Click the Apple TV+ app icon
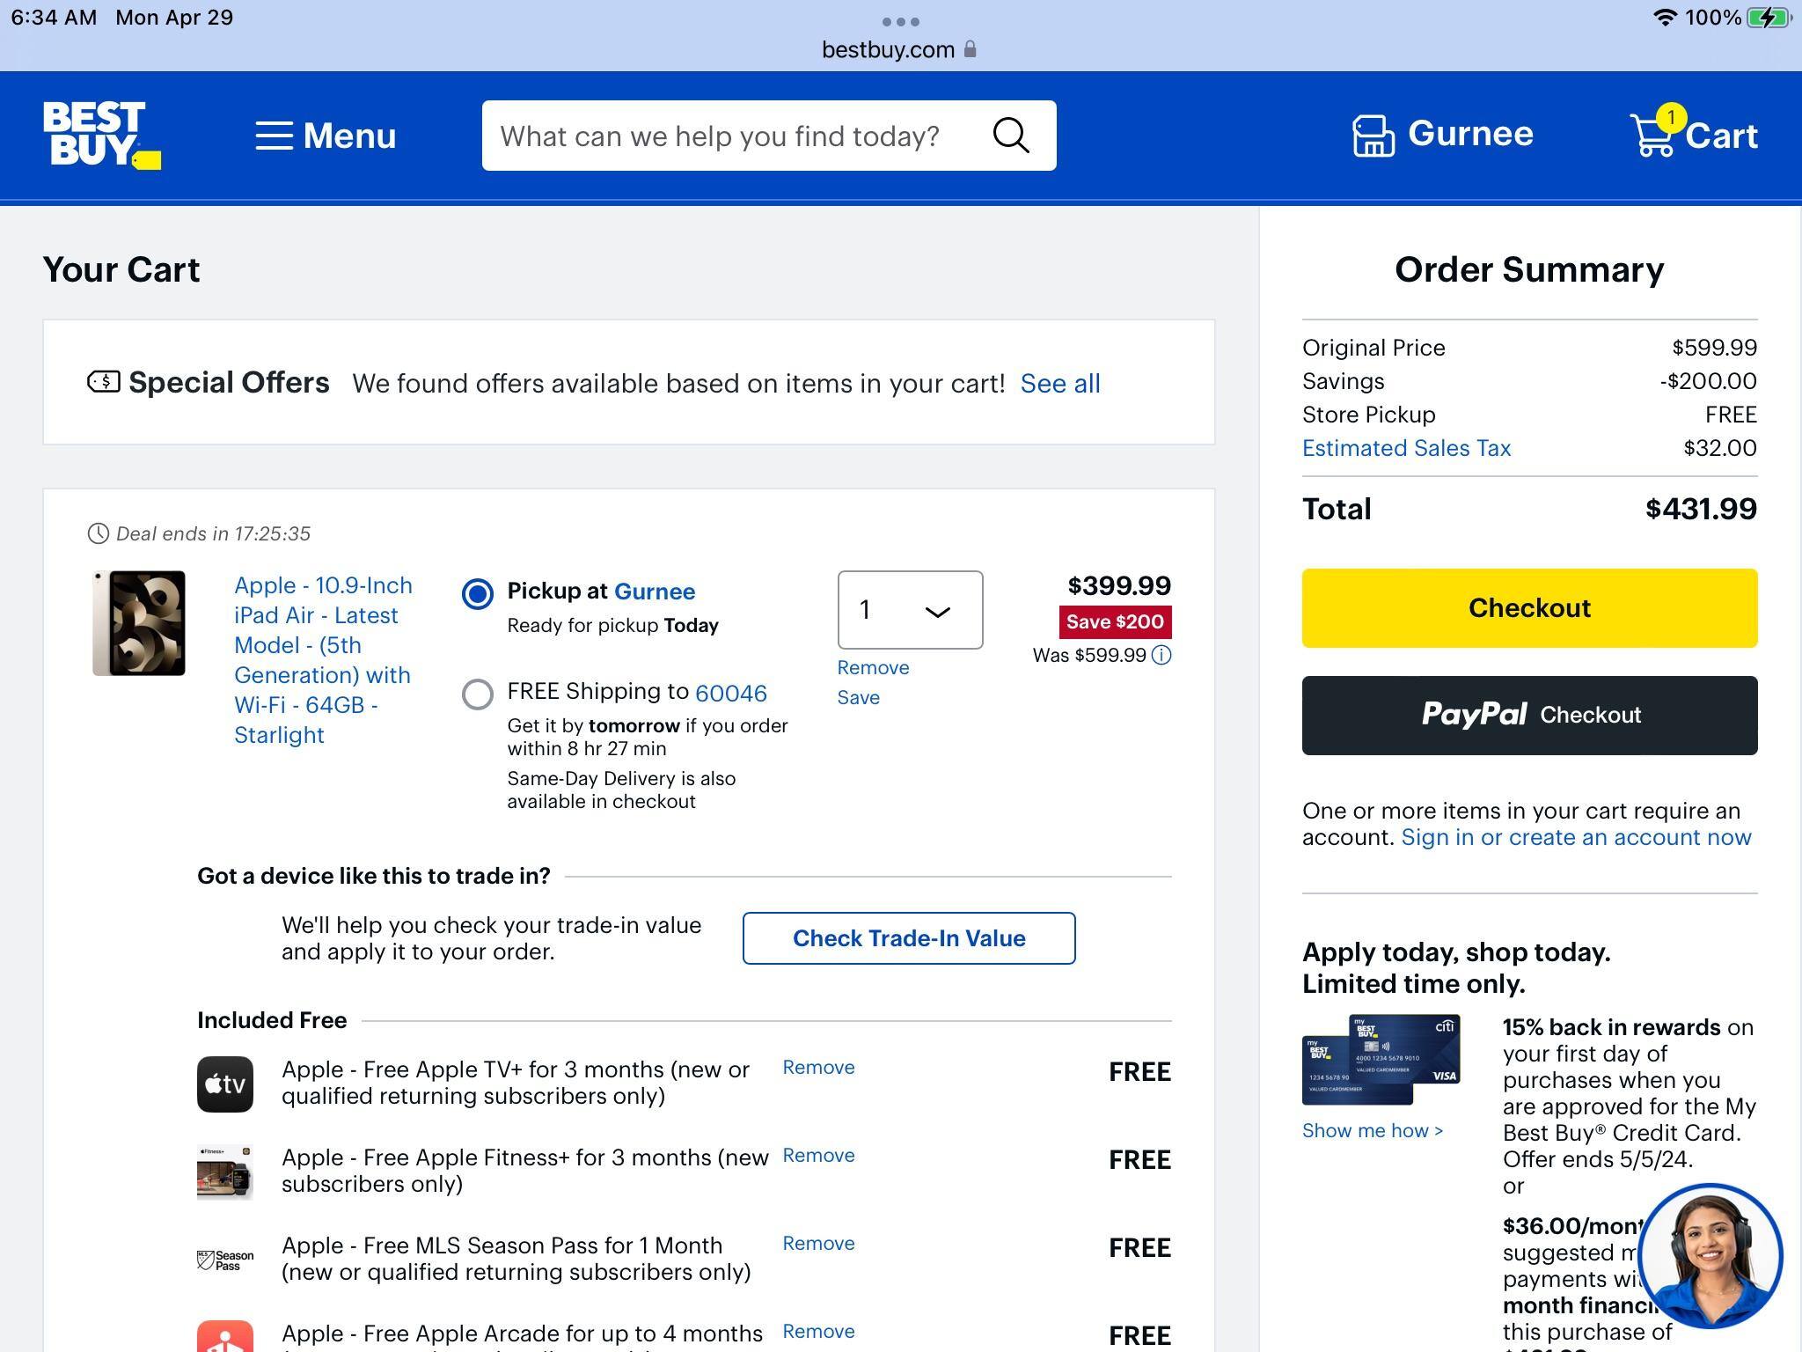The image size is (1802, 1352). click(225, 1084)
